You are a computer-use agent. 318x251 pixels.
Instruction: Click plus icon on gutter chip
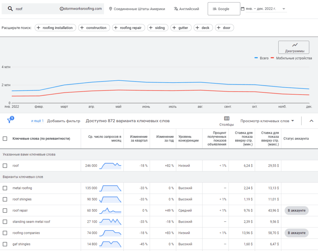click(174, 28)
